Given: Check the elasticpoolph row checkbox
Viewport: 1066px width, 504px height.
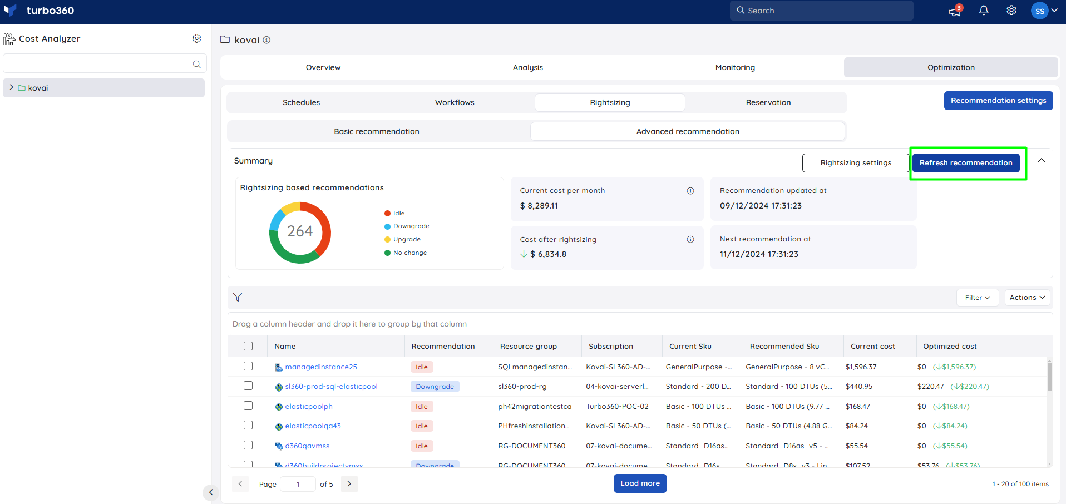Looking at the screenshot, I should [x=248, y=406].
